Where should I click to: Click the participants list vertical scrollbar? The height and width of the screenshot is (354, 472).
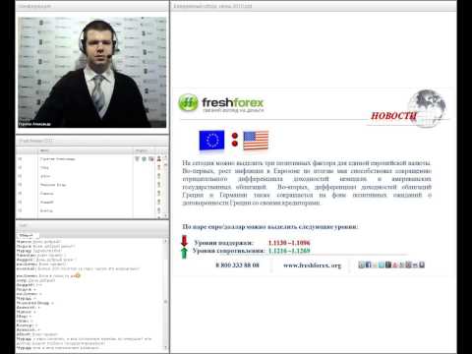click(165, 186)
